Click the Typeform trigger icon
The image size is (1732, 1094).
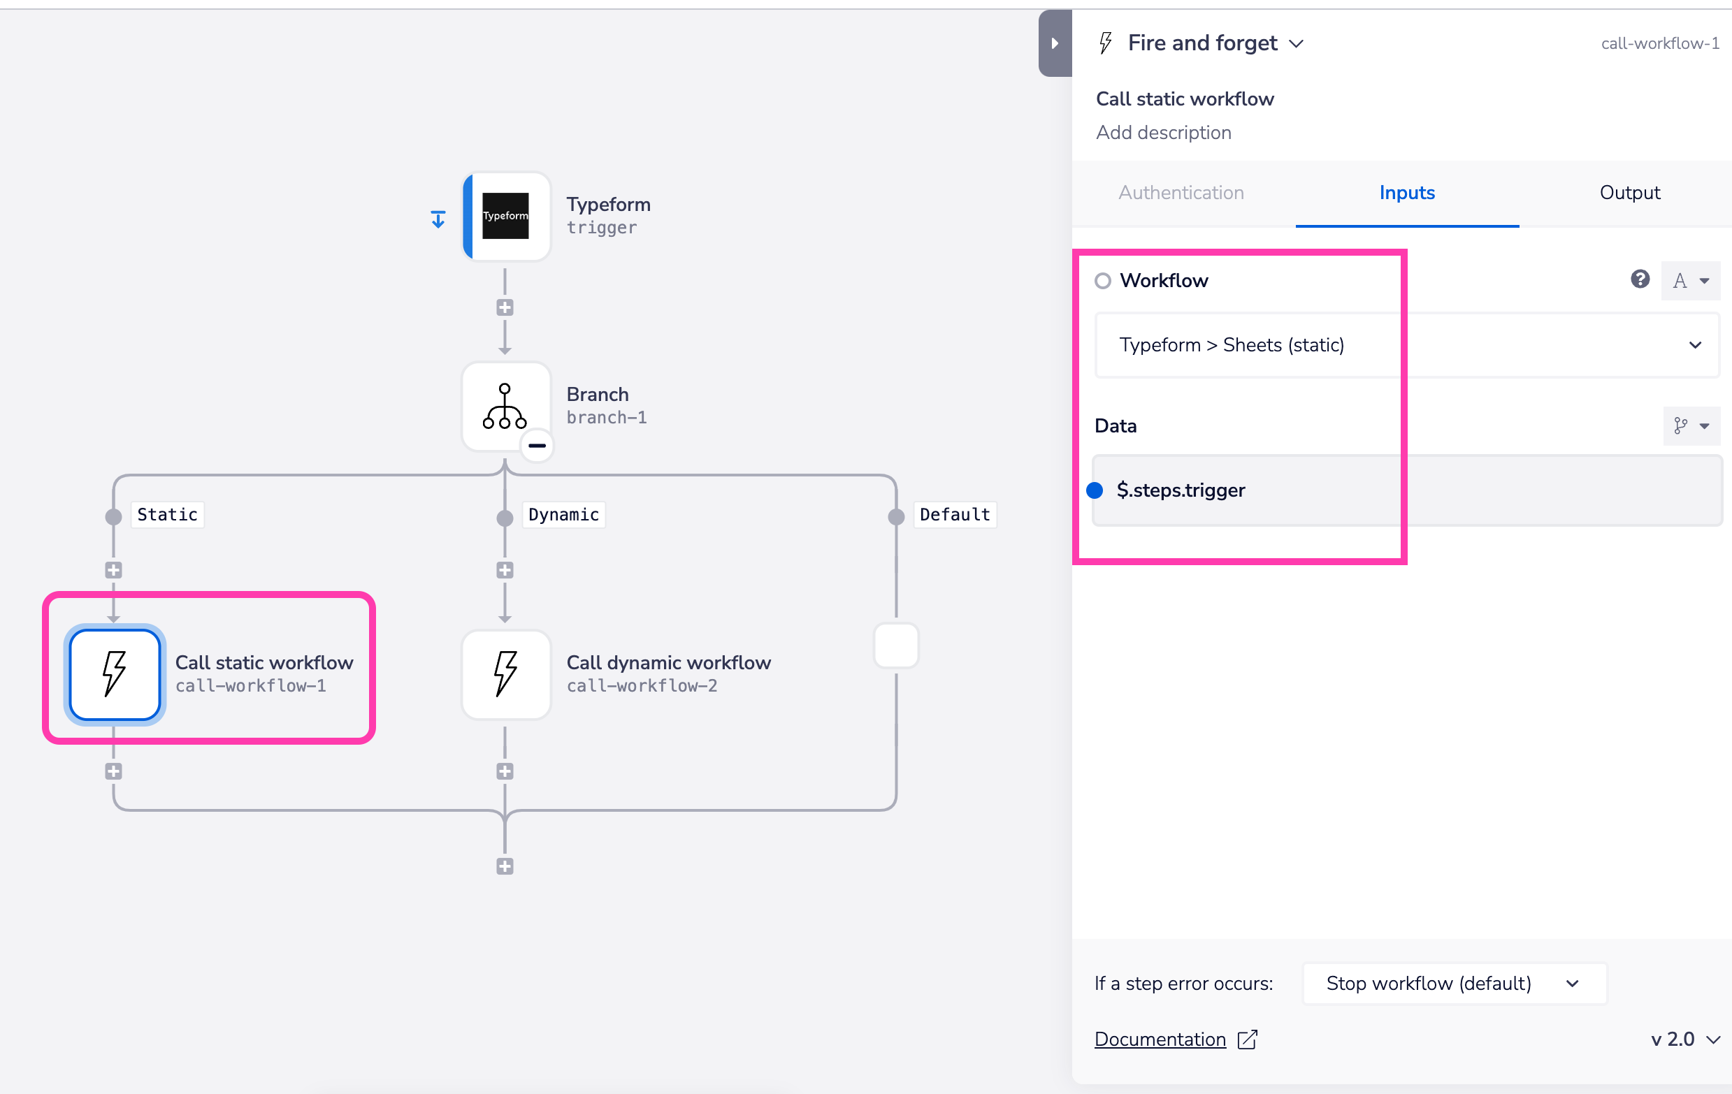tap(504, 217)
